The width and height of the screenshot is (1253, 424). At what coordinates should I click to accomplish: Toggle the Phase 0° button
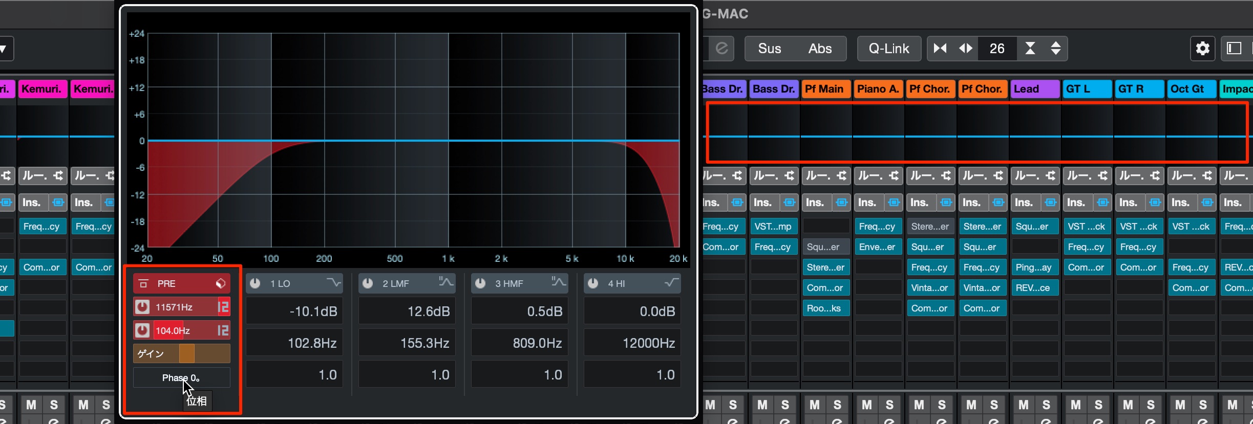pyautogui.click(x=182, y=378)
